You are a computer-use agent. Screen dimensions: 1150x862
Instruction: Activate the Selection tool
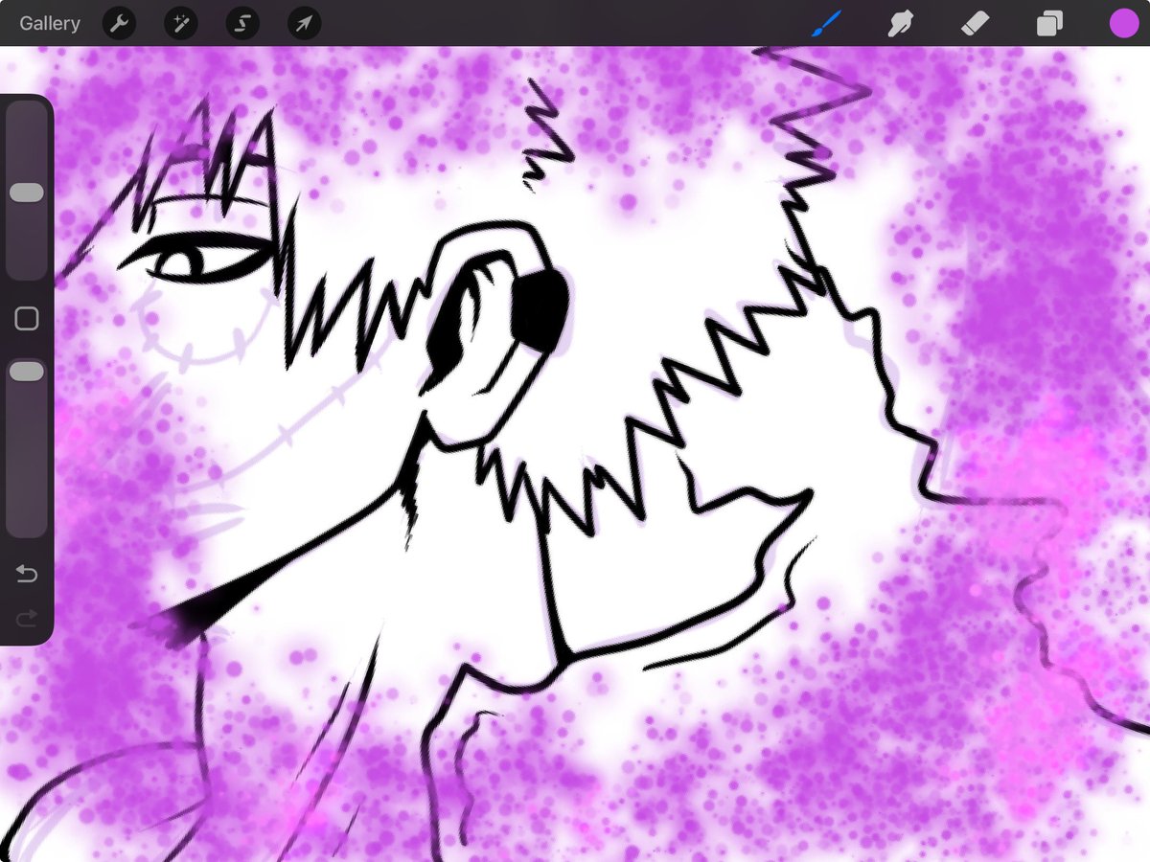coord(242,23)
